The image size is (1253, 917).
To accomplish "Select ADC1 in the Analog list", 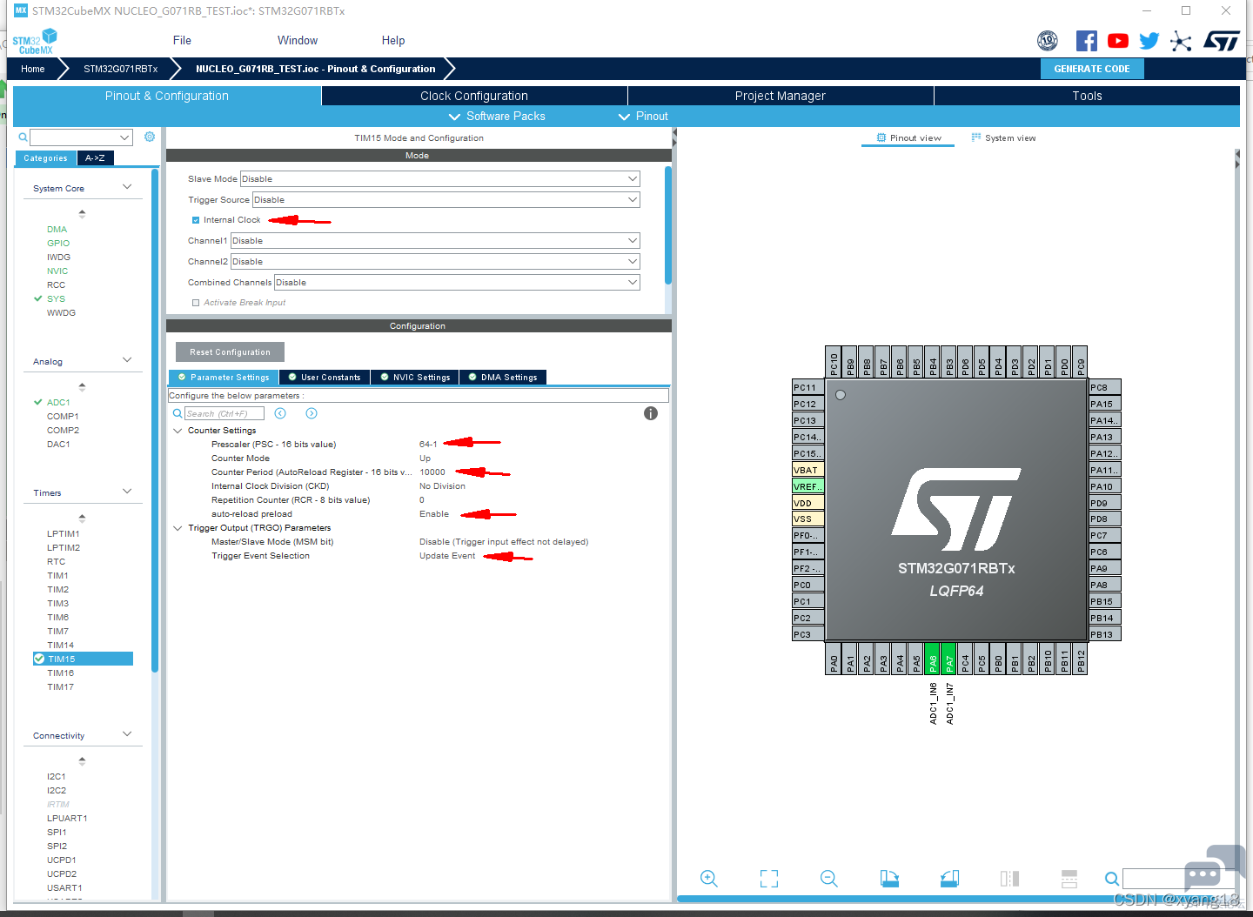I will click(58, 403).
